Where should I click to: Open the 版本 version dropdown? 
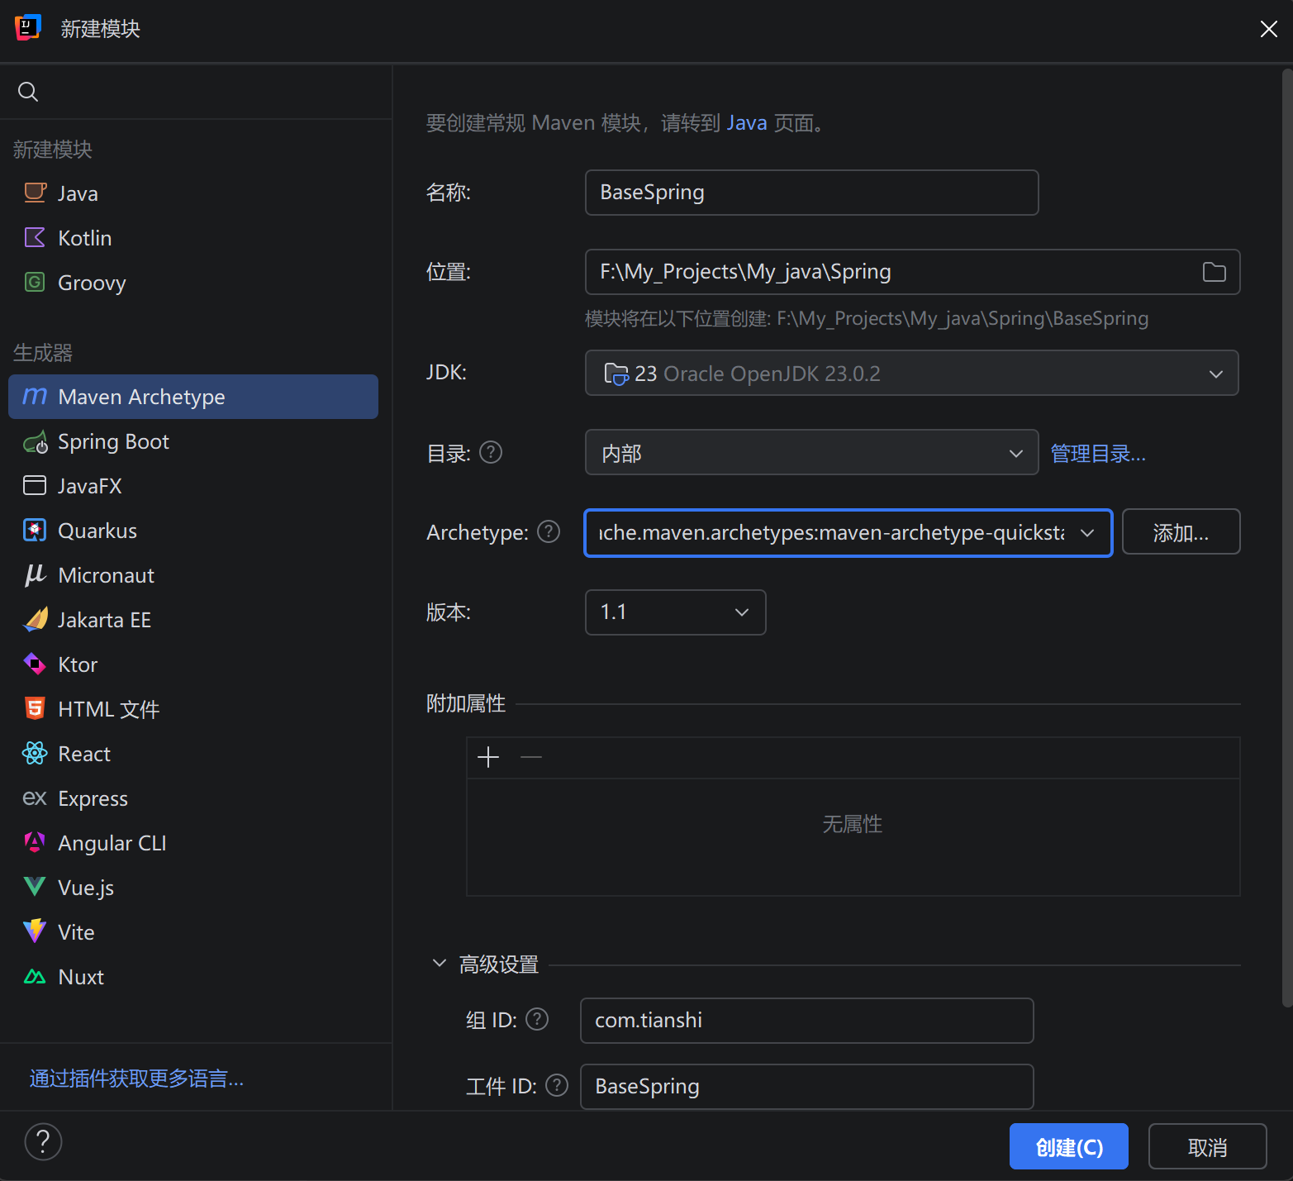(675, 612)
